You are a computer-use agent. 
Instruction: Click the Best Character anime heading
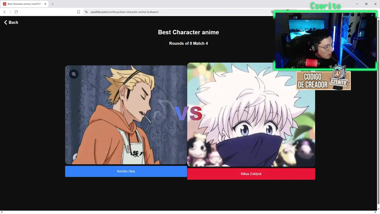pos(189,32)
